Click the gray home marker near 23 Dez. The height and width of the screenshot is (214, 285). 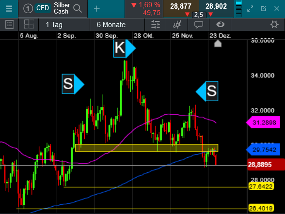(218, 44)
